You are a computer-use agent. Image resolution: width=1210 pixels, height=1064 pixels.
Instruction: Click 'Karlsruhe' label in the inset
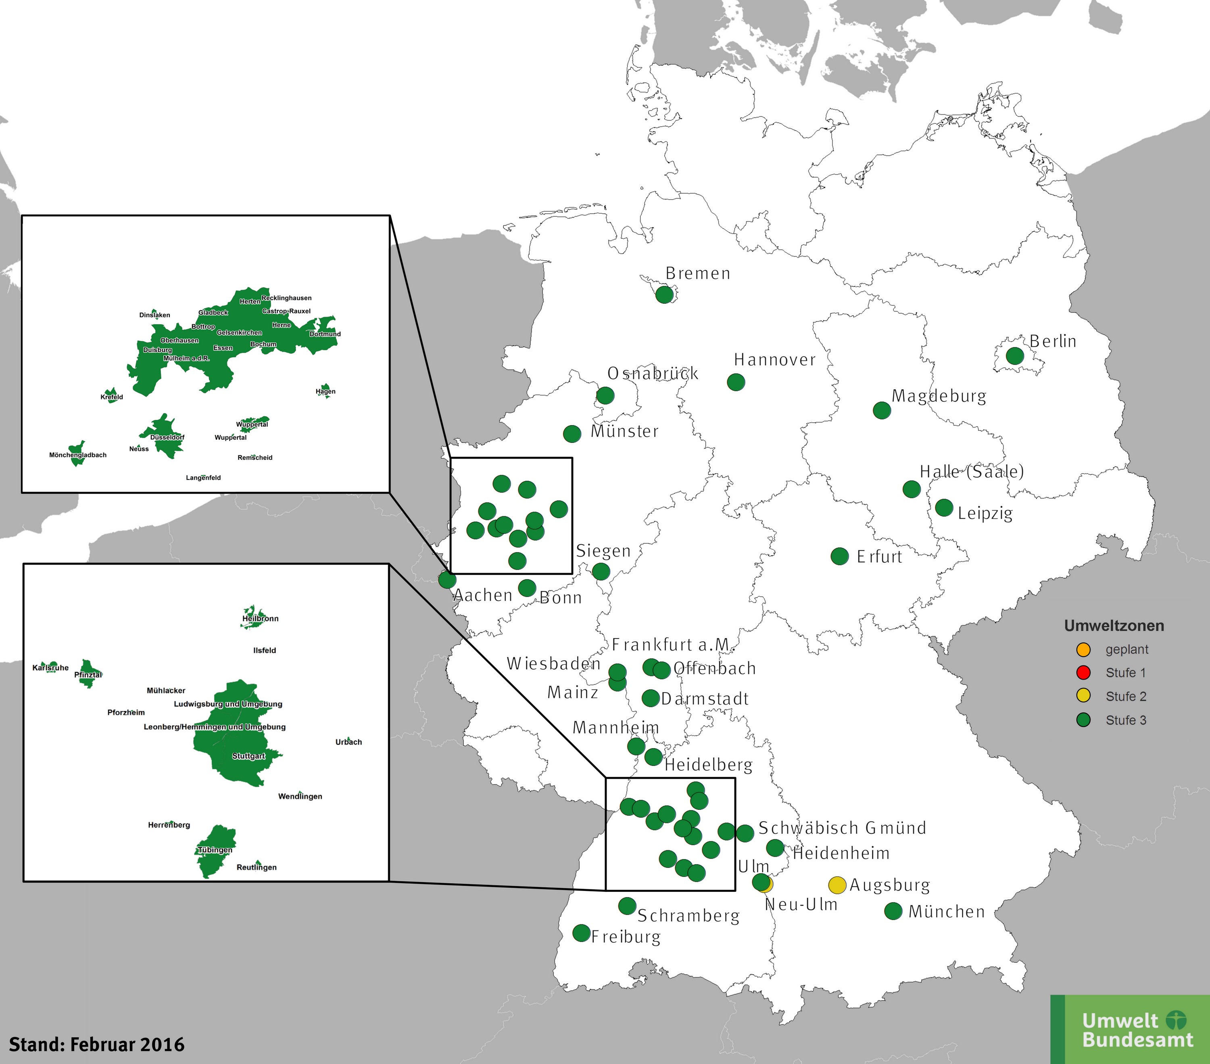tap(50, 668)
